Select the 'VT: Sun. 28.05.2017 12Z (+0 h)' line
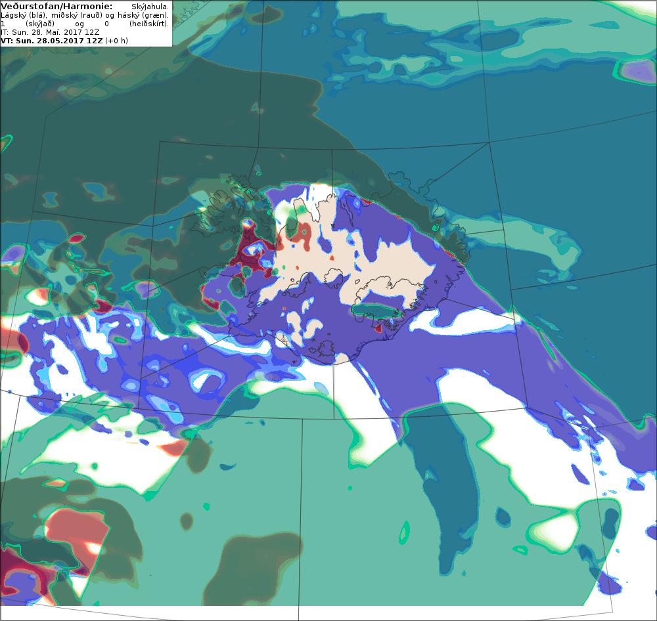Image resolution: width=657 pixels, height=621 pixels. click(64, 41)
